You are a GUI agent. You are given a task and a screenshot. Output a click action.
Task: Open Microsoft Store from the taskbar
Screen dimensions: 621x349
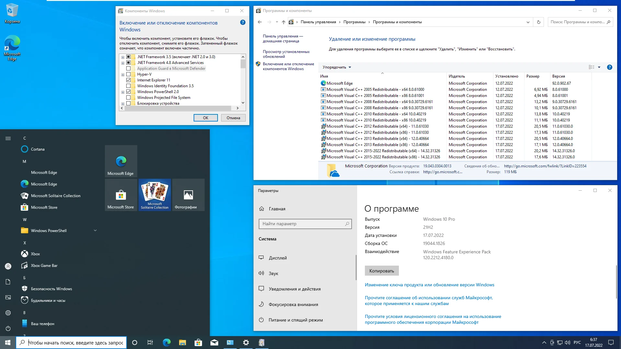pos(198,343)
